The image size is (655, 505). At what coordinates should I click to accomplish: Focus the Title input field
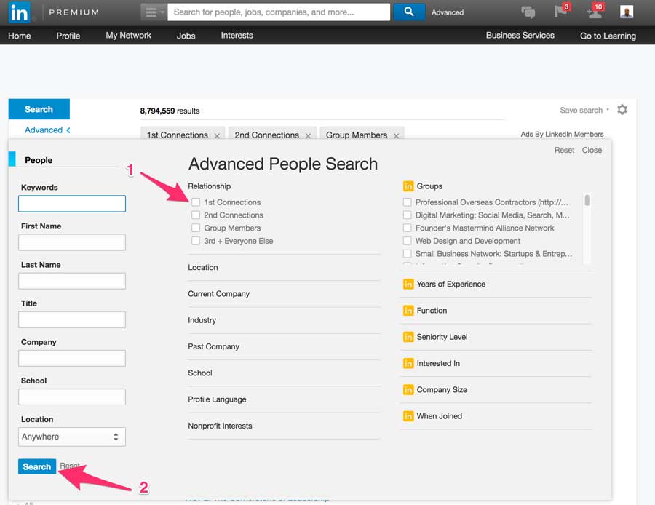72,319
